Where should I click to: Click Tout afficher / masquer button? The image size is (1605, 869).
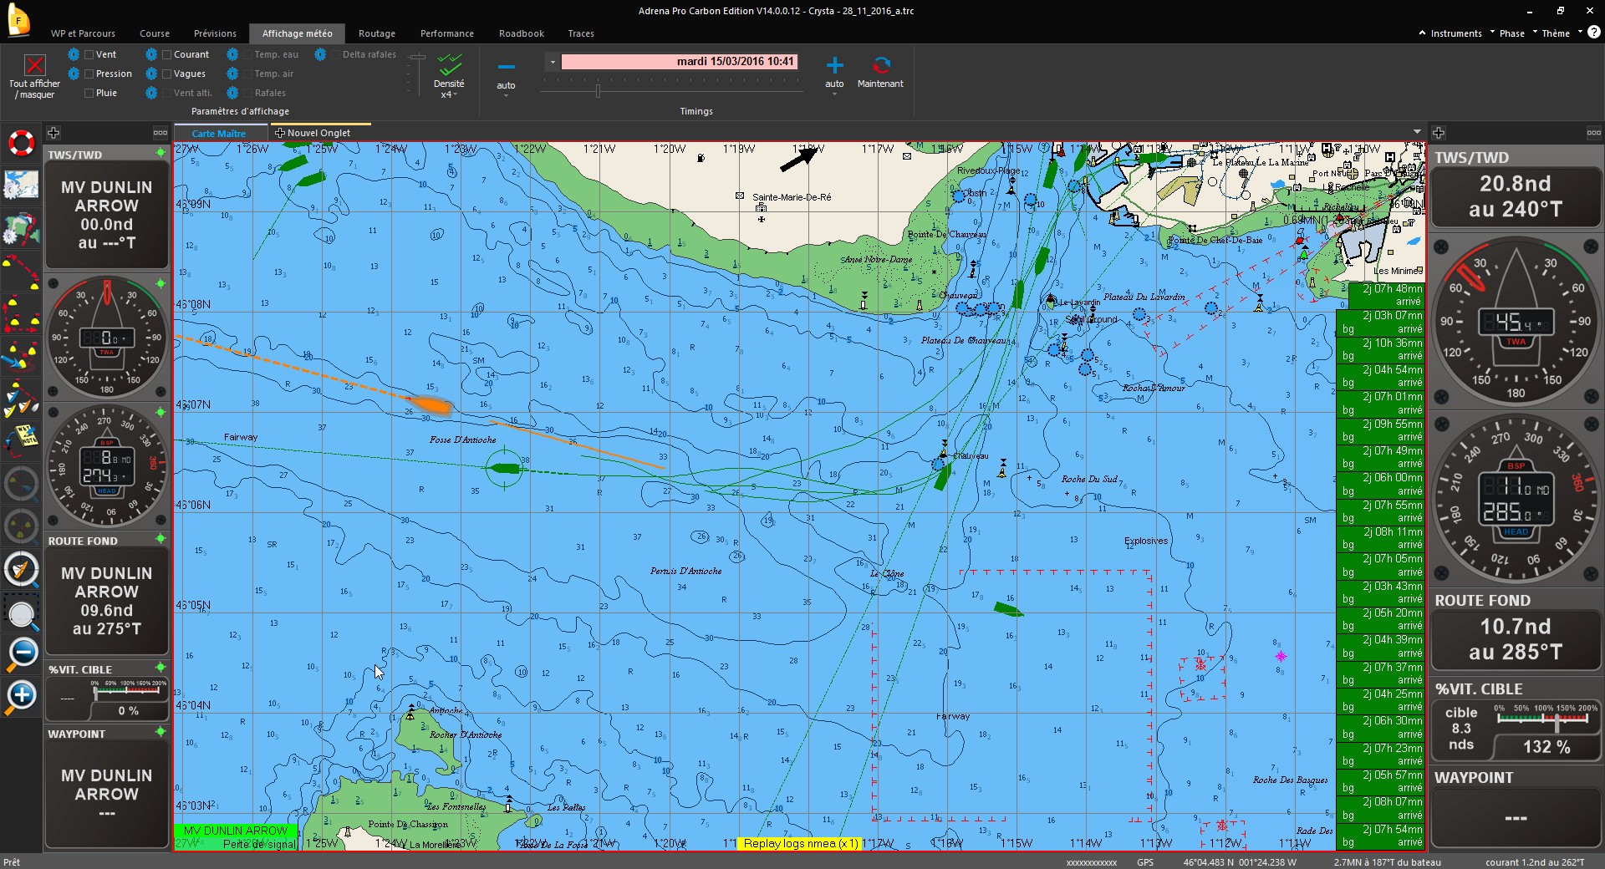34,77
